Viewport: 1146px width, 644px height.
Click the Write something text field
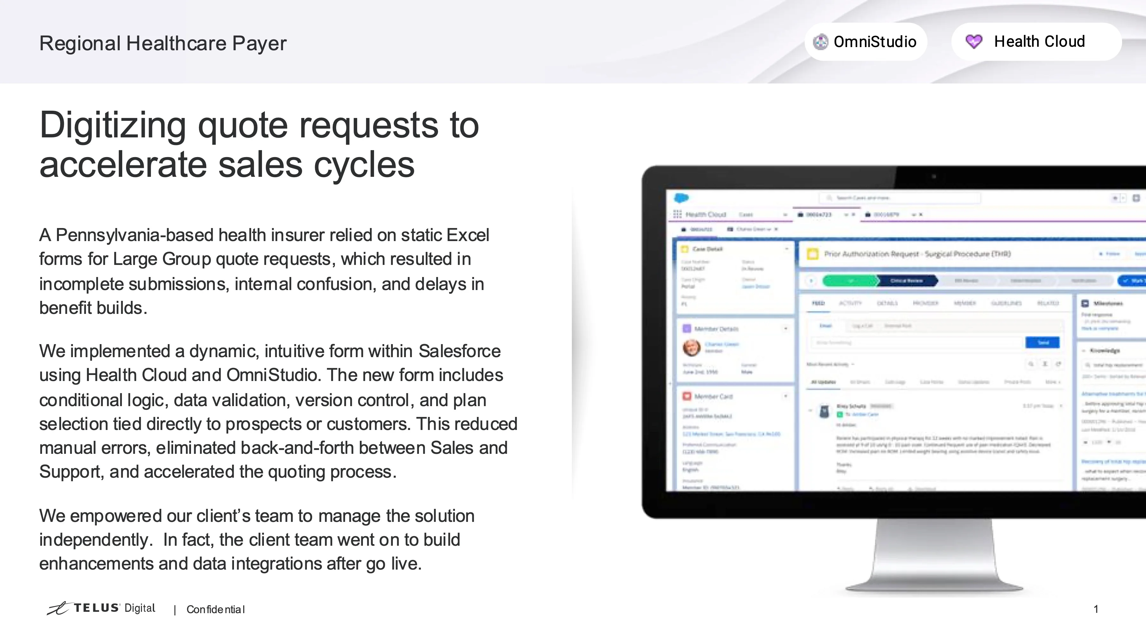point(917,343)
